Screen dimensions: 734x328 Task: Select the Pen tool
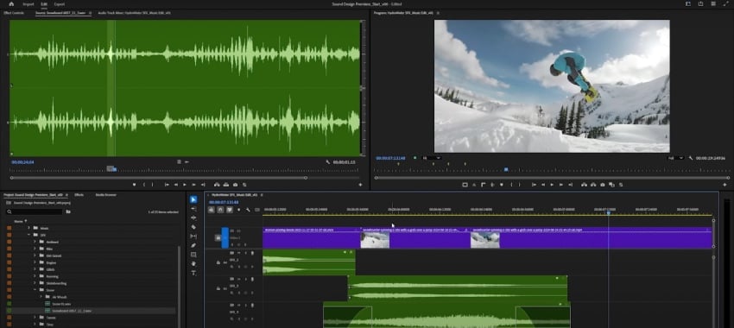coord(193,245)
